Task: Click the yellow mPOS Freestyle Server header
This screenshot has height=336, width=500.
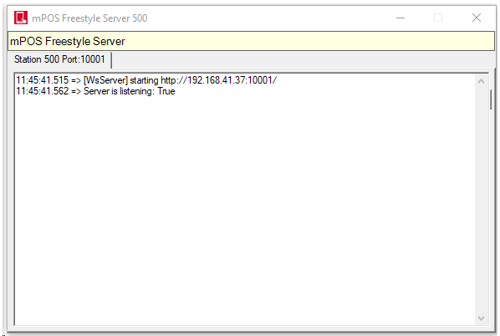Action: click(251, 41)
